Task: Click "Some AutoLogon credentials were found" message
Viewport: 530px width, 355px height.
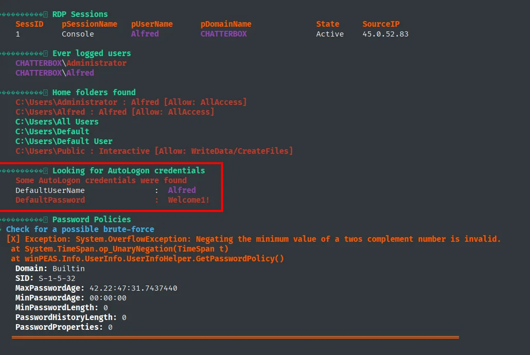Action: [x=101, y=181]
